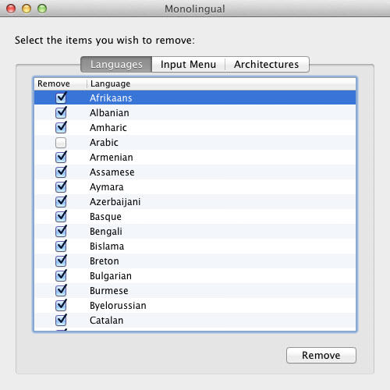
Task: Select the Breton language row
Action: coord(195,261)
